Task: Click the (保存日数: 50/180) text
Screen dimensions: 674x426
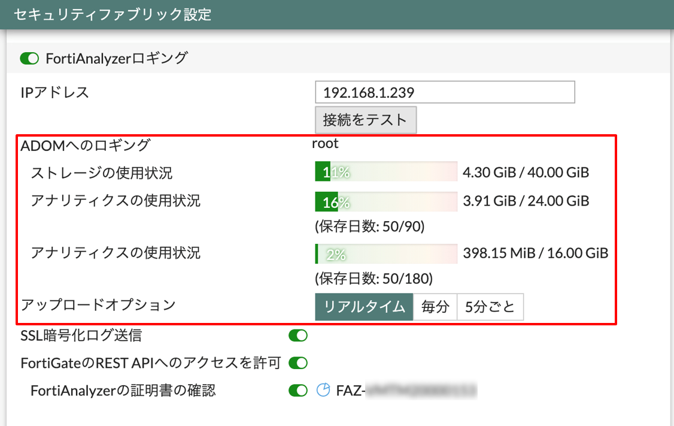Action: [x=374, y=279]
